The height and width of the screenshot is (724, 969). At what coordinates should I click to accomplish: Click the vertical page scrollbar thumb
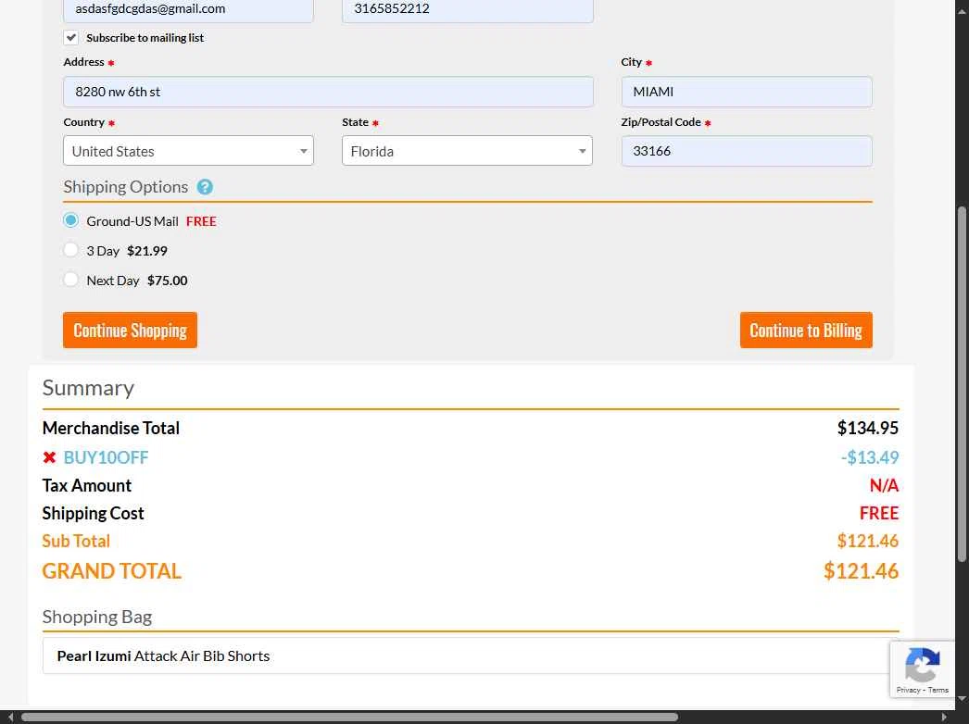coord(962,384)
